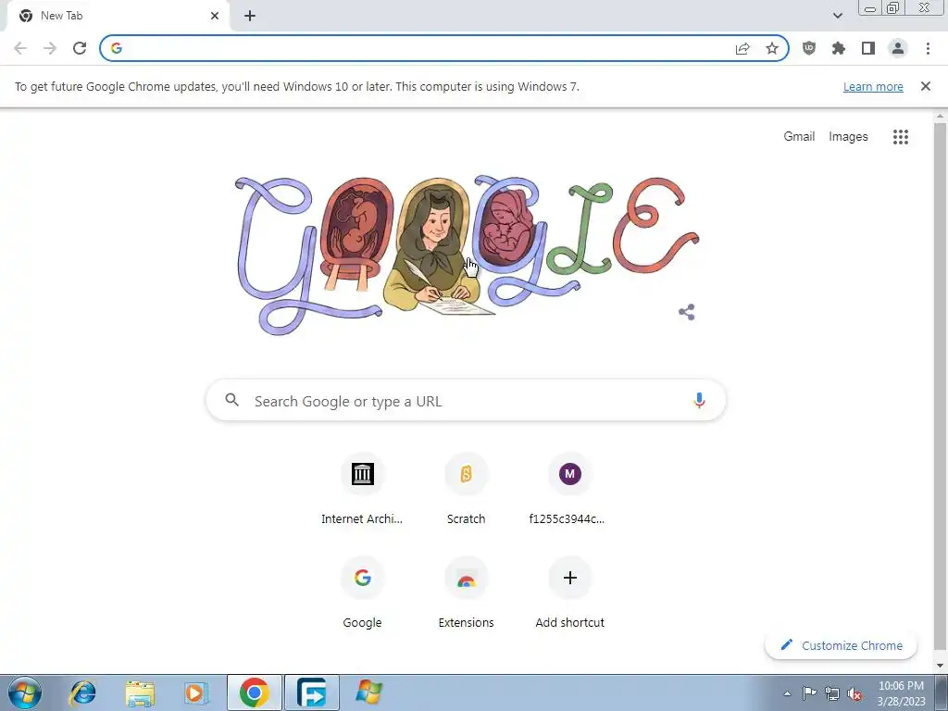Image resolution: width=948 pixels, height=711 pixels.
Task: Start voice search with microphone icon
Action: [699, 400]
